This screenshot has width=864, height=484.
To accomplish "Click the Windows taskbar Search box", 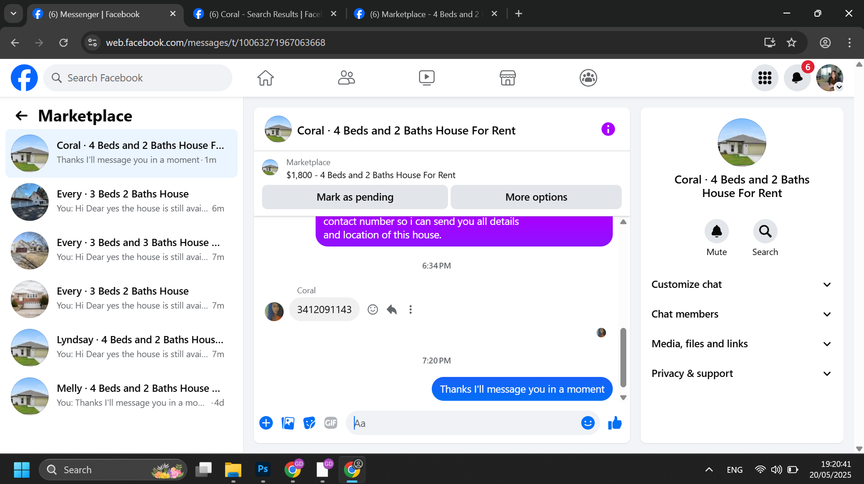I will click(113, 470).
